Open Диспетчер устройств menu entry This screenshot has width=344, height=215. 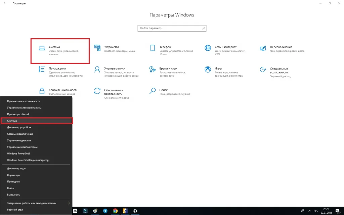point(36,127)
